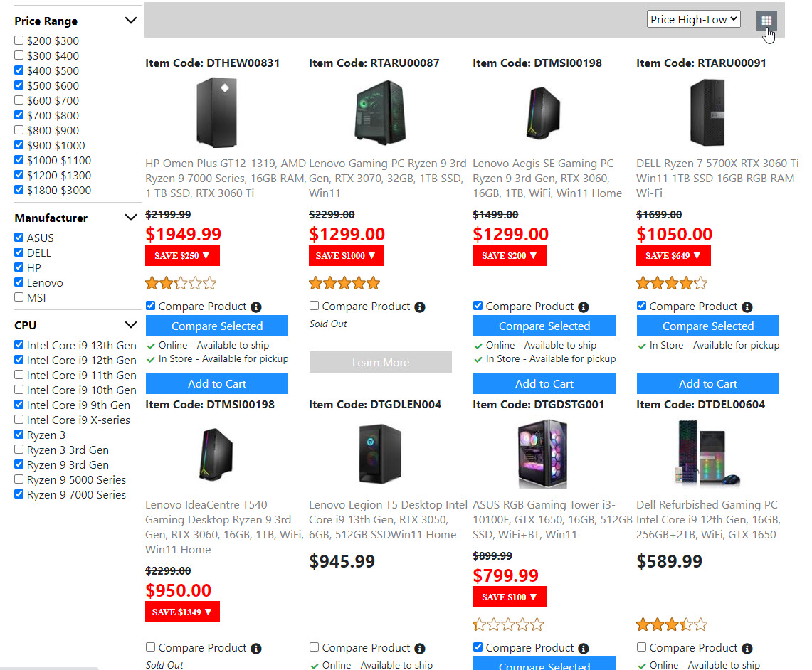Click info icon beside HP Omen Compare Product
The height and width of the screenshot is (670, 812).
(256, 307)
